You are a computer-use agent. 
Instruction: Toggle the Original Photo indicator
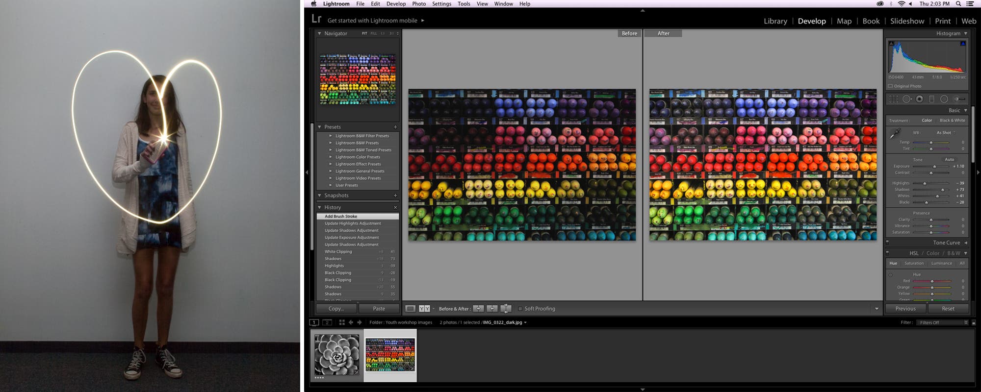(890, 86)
